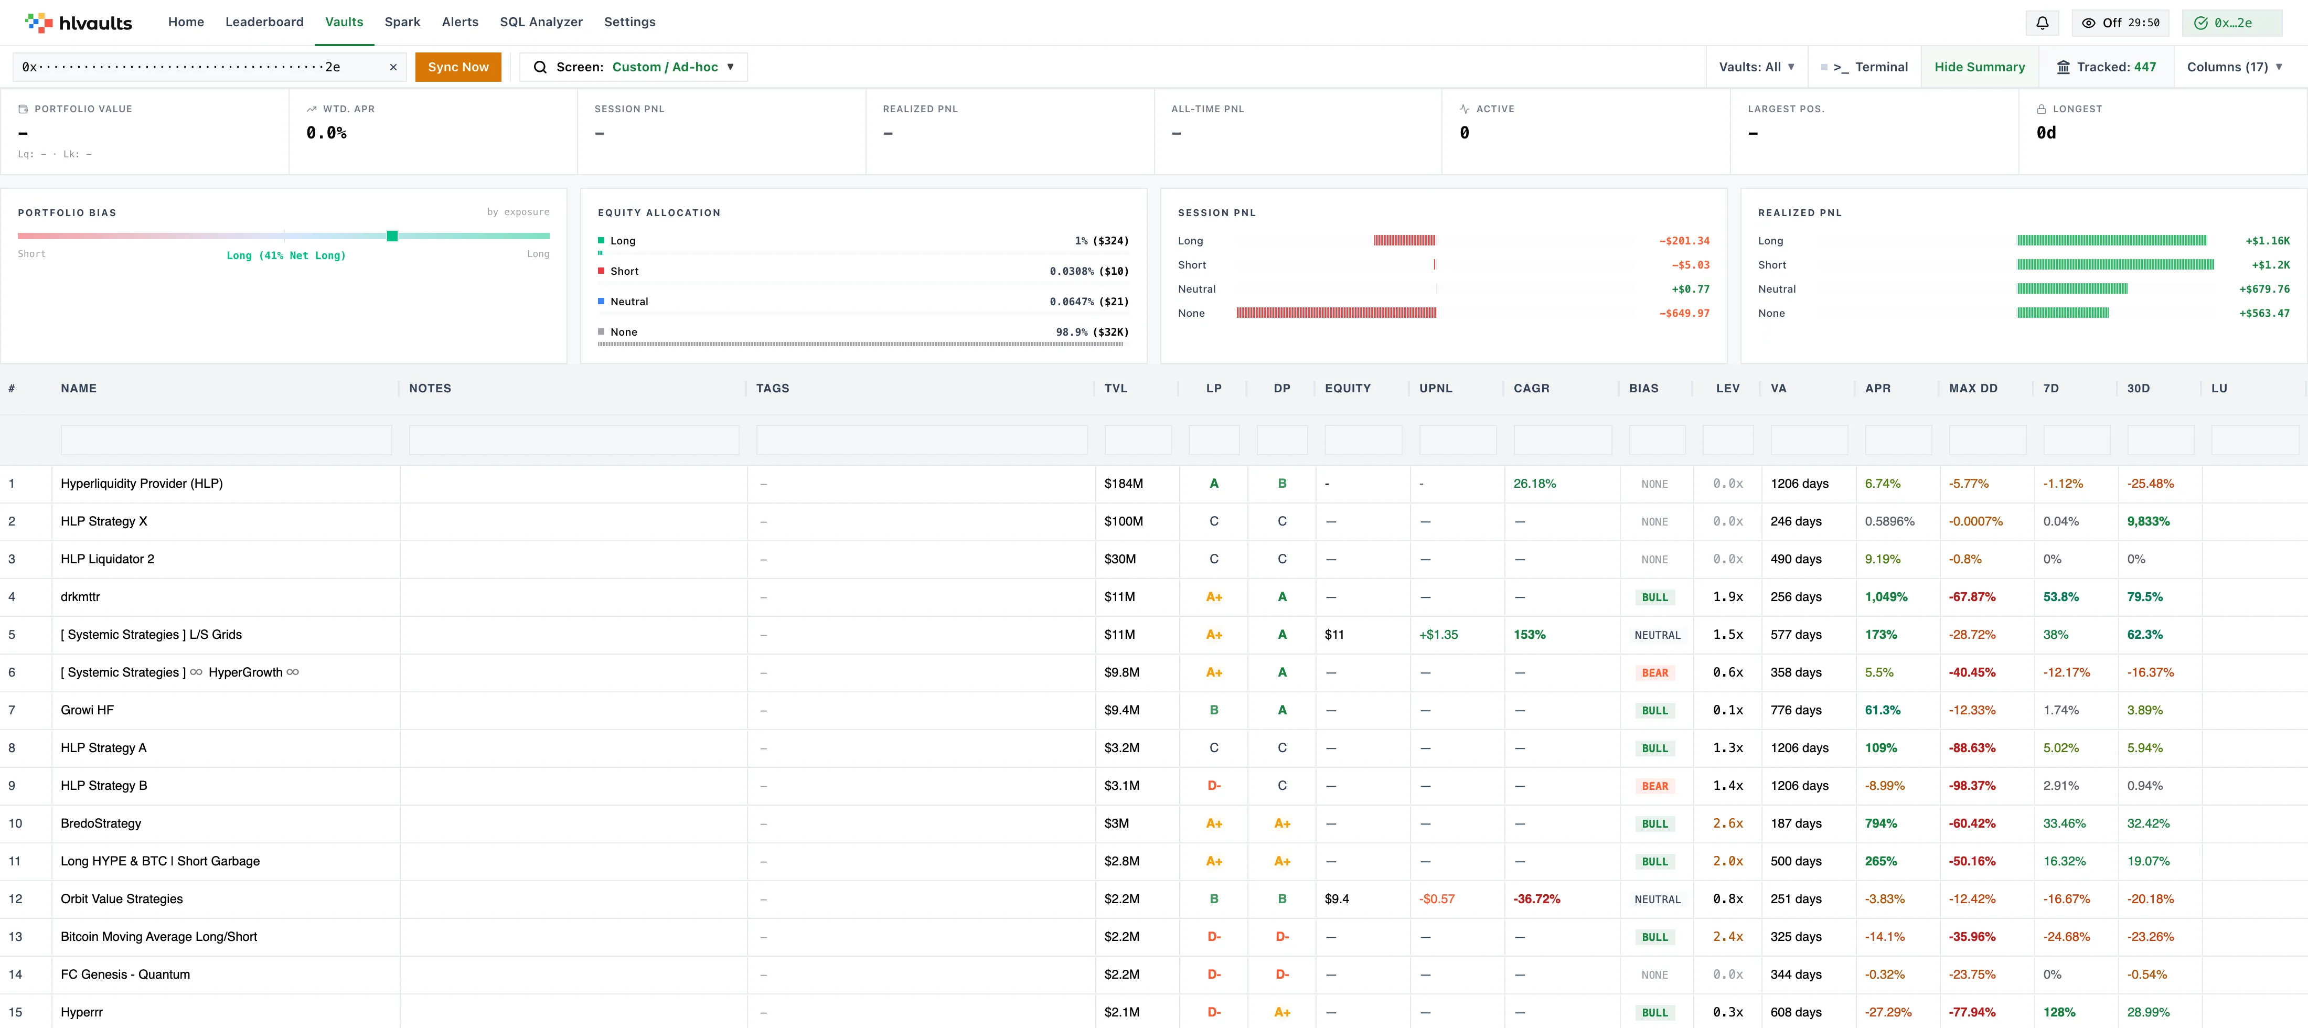The height and width of the screenshot is (1028, 2308).
Task: Select the FC Genesis - Quantum vault name
Action: coord(125,974)
